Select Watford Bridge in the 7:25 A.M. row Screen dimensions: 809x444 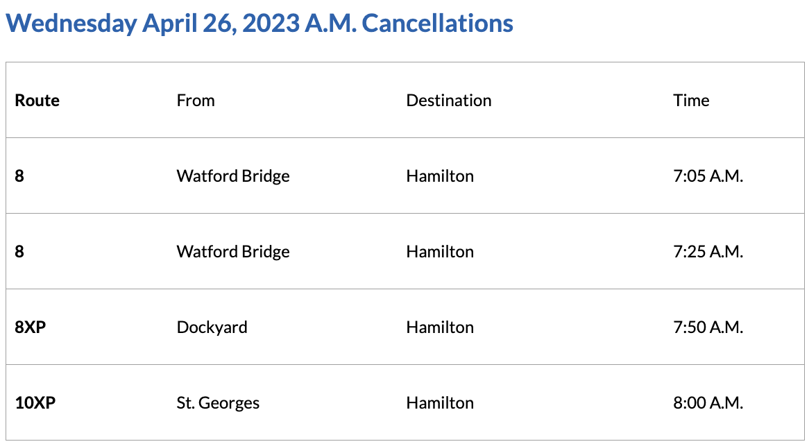[233, 252]
